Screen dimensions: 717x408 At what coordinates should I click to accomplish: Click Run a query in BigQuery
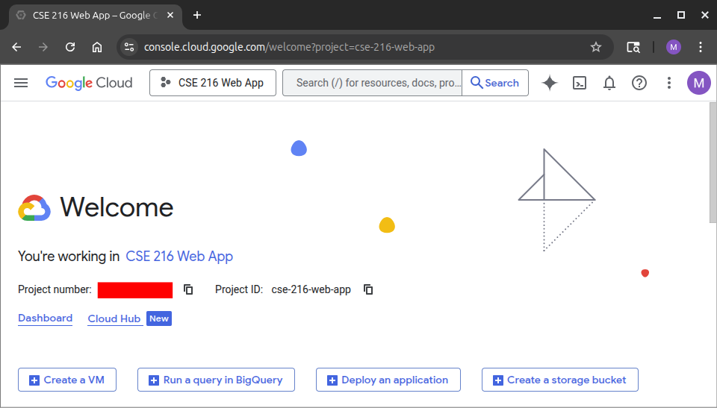click(x=216, y=380)
